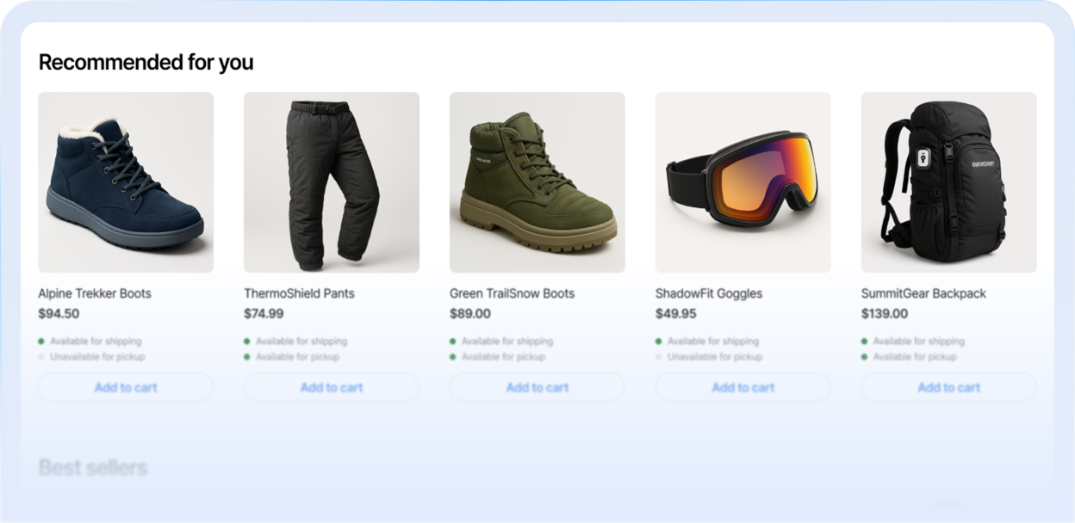Click the Alpine Trekker Boots title link

point(95,293)
